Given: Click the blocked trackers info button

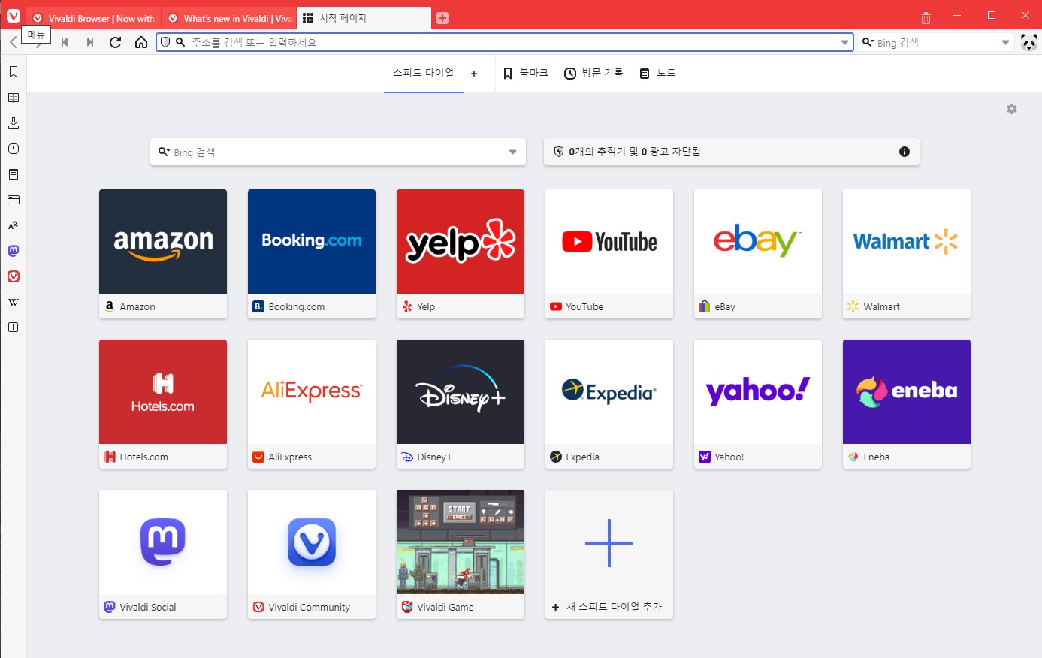Looking at the screenshot, I should 904,152.
